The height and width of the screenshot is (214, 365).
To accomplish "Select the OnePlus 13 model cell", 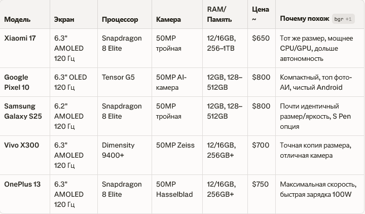I will pos(22,184).
